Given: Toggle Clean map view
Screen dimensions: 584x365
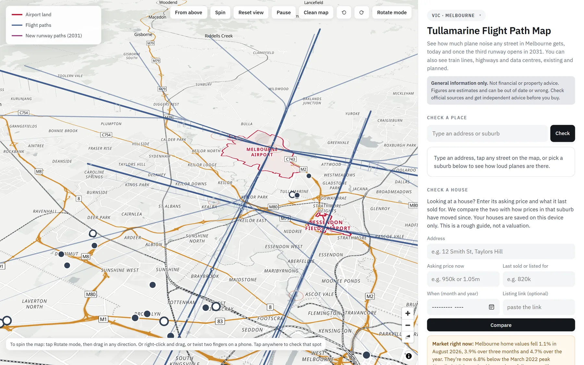Looking at the screenshot, I should pos(316,12).
